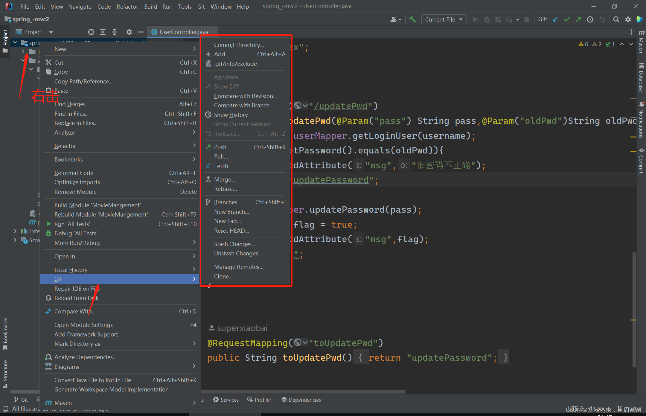
Task: Open the Bookmarks tool window
Action: [5, 334]
